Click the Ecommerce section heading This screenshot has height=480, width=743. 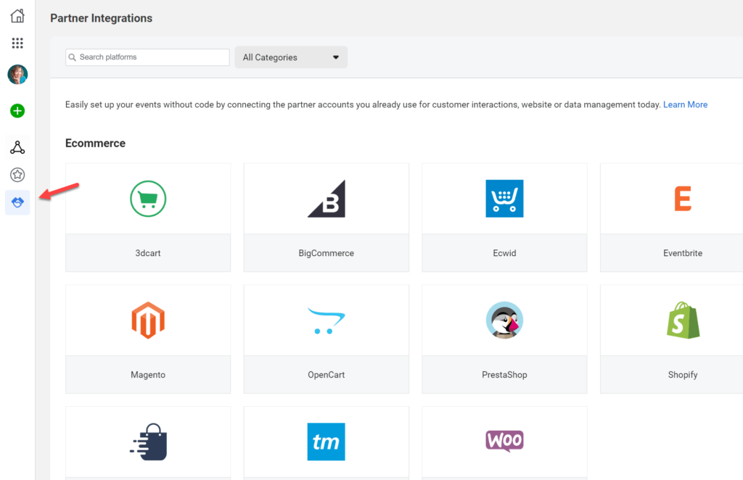point(95,144)
